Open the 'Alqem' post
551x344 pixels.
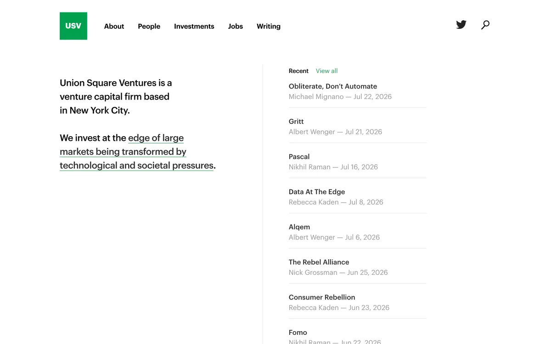click(299, 227)
